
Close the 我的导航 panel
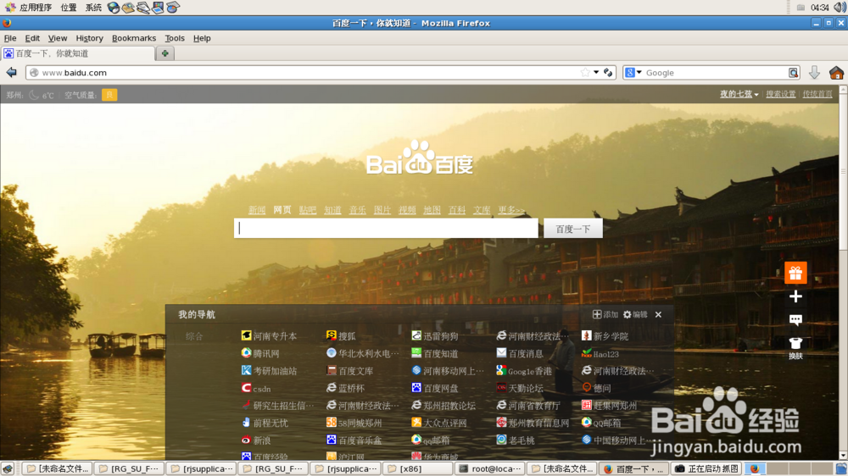click(658, 314)
